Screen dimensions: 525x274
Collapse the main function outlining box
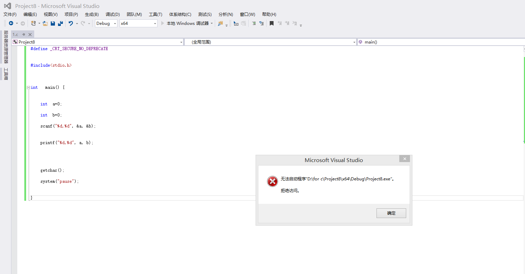tap(29, 88)
